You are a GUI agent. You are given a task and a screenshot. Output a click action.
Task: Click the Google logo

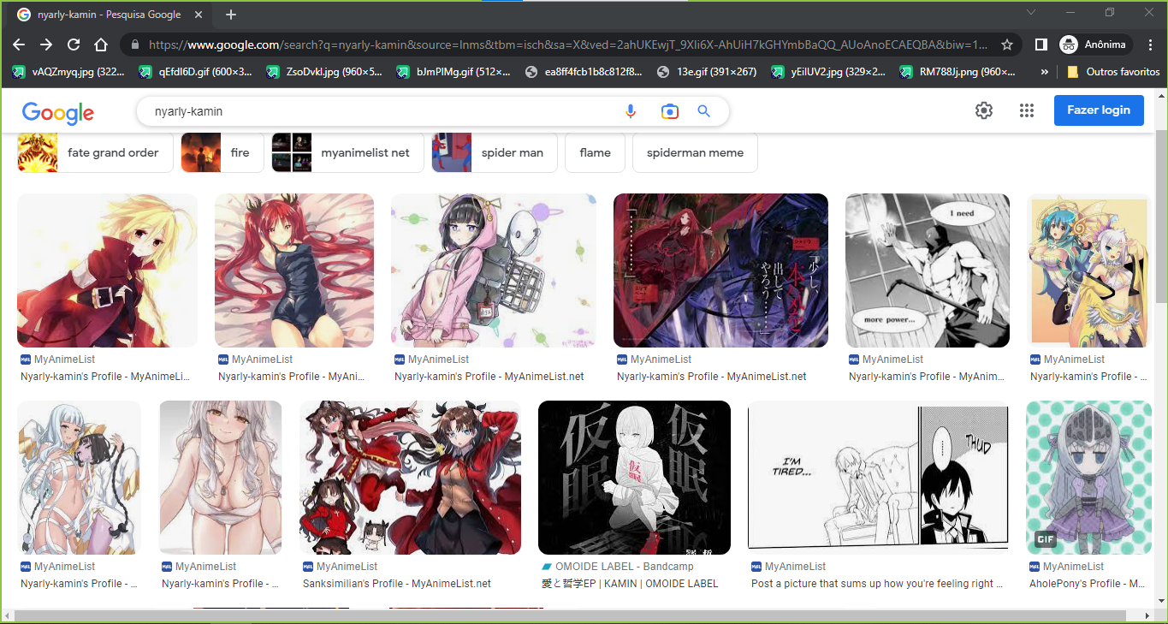[x=58, y=112]
